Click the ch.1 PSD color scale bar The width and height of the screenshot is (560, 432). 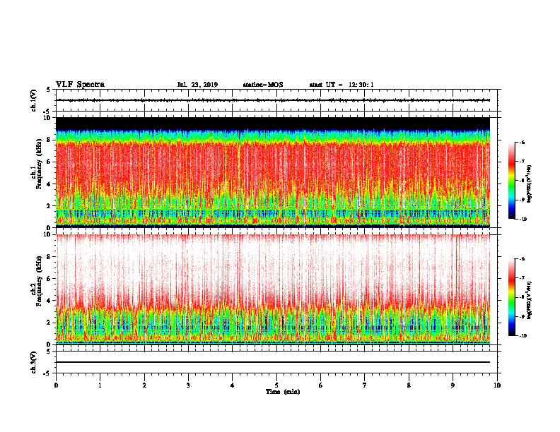click(x=512, y=181)
